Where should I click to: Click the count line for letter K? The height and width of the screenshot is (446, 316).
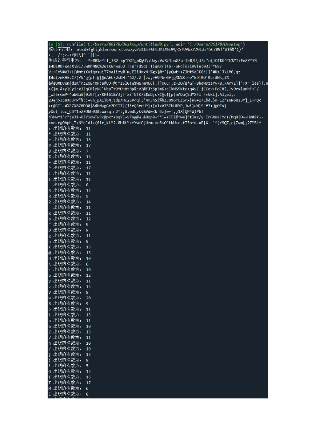69,247
